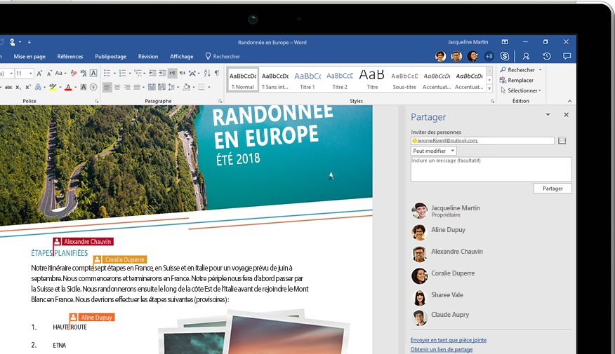Toggle right-to-left text direction
The height and width of the screenshot is (354, 615).
183,73
